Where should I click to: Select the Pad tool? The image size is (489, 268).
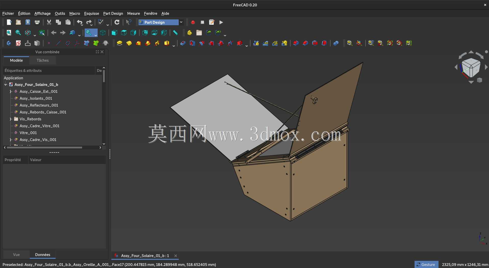pos(119,43)
